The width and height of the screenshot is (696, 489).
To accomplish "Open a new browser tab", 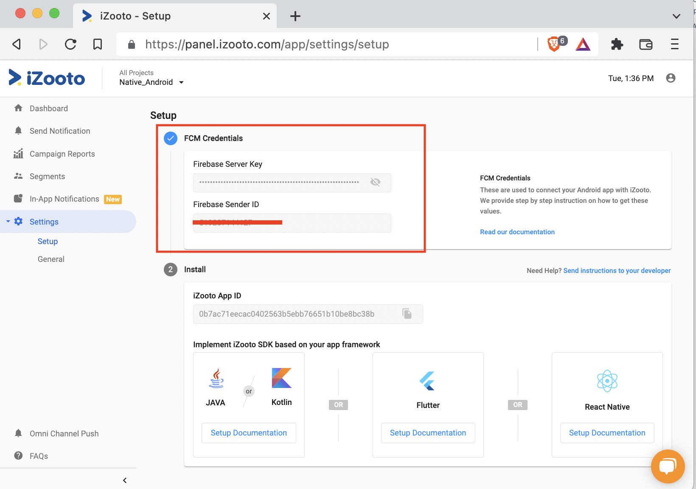I will (x=295, y=16).
